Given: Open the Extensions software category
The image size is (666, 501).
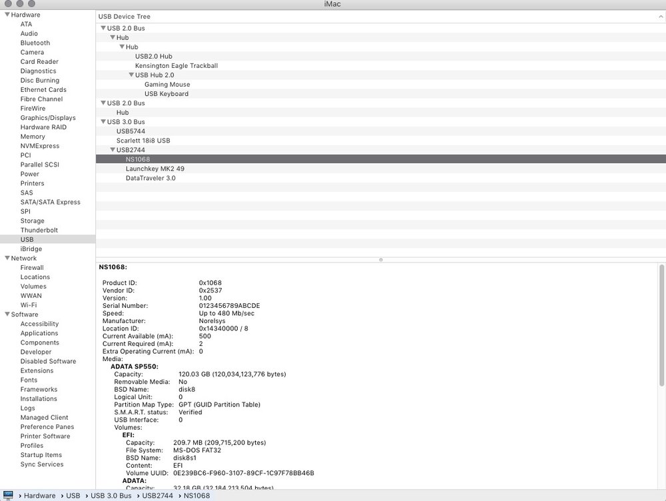Looking at the screenshot, I should [x=37, y=370].
